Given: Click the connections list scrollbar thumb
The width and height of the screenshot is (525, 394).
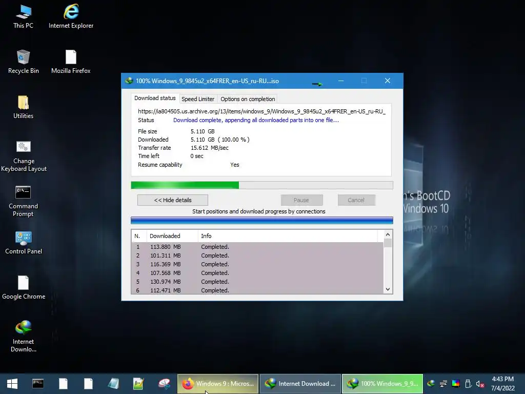Looking at the screenshot, I should [388, 243].
